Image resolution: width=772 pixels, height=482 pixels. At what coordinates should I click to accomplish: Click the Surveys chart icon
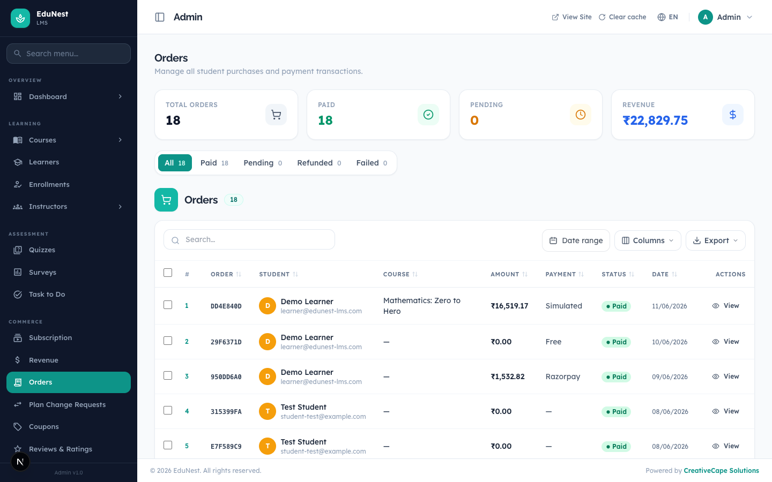[x=18, y=272]
